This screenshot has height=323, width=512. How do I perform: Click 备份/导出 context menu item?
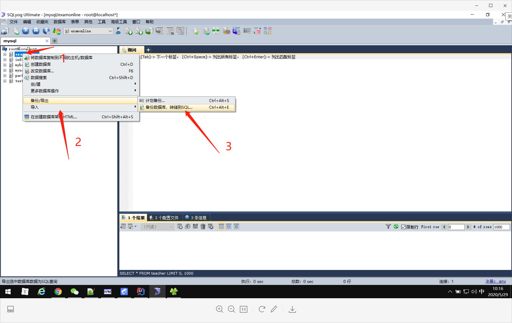point(80,101)
